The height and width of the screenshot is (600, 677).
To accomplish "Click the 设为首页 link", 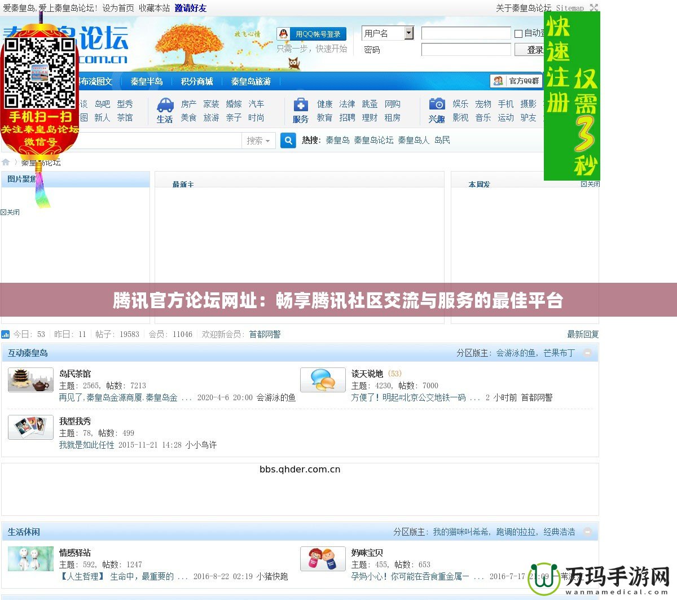I will [118, 8].
